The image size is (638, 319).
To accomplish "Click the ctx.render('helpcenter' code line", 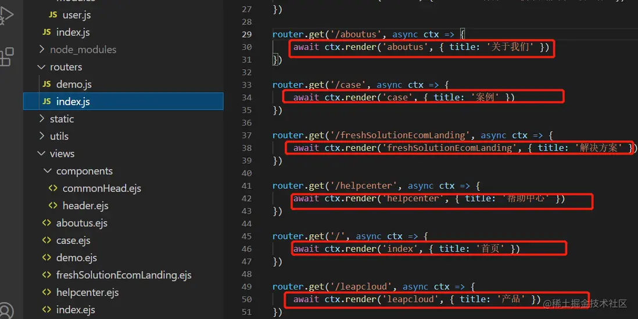I will pos(429,198).
